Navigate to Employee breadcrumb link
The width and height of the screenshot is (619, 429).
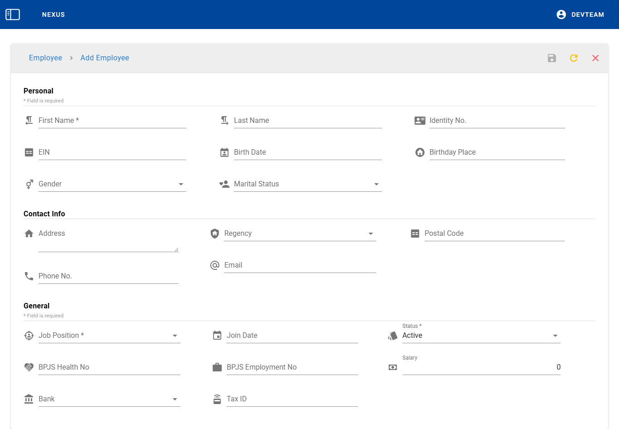click(45, 58)
